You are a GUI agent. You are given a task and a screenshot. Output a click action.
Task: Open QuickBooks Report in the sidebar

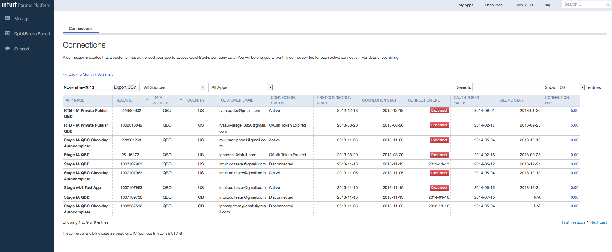32,34
